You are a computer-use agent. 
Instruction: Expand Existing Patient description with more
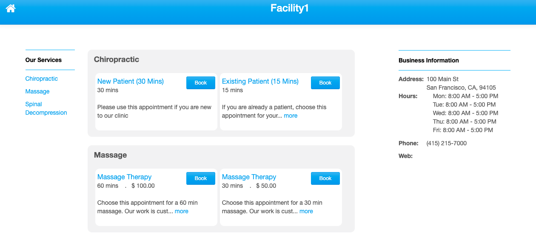[x=291, y=116]
